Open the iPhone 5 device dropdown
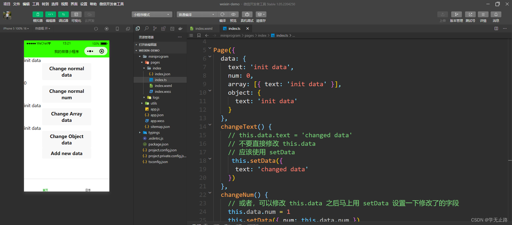Image resolution: width=512 pixels, height=225 pixels. pyautogui.click(x=16, y=29)
